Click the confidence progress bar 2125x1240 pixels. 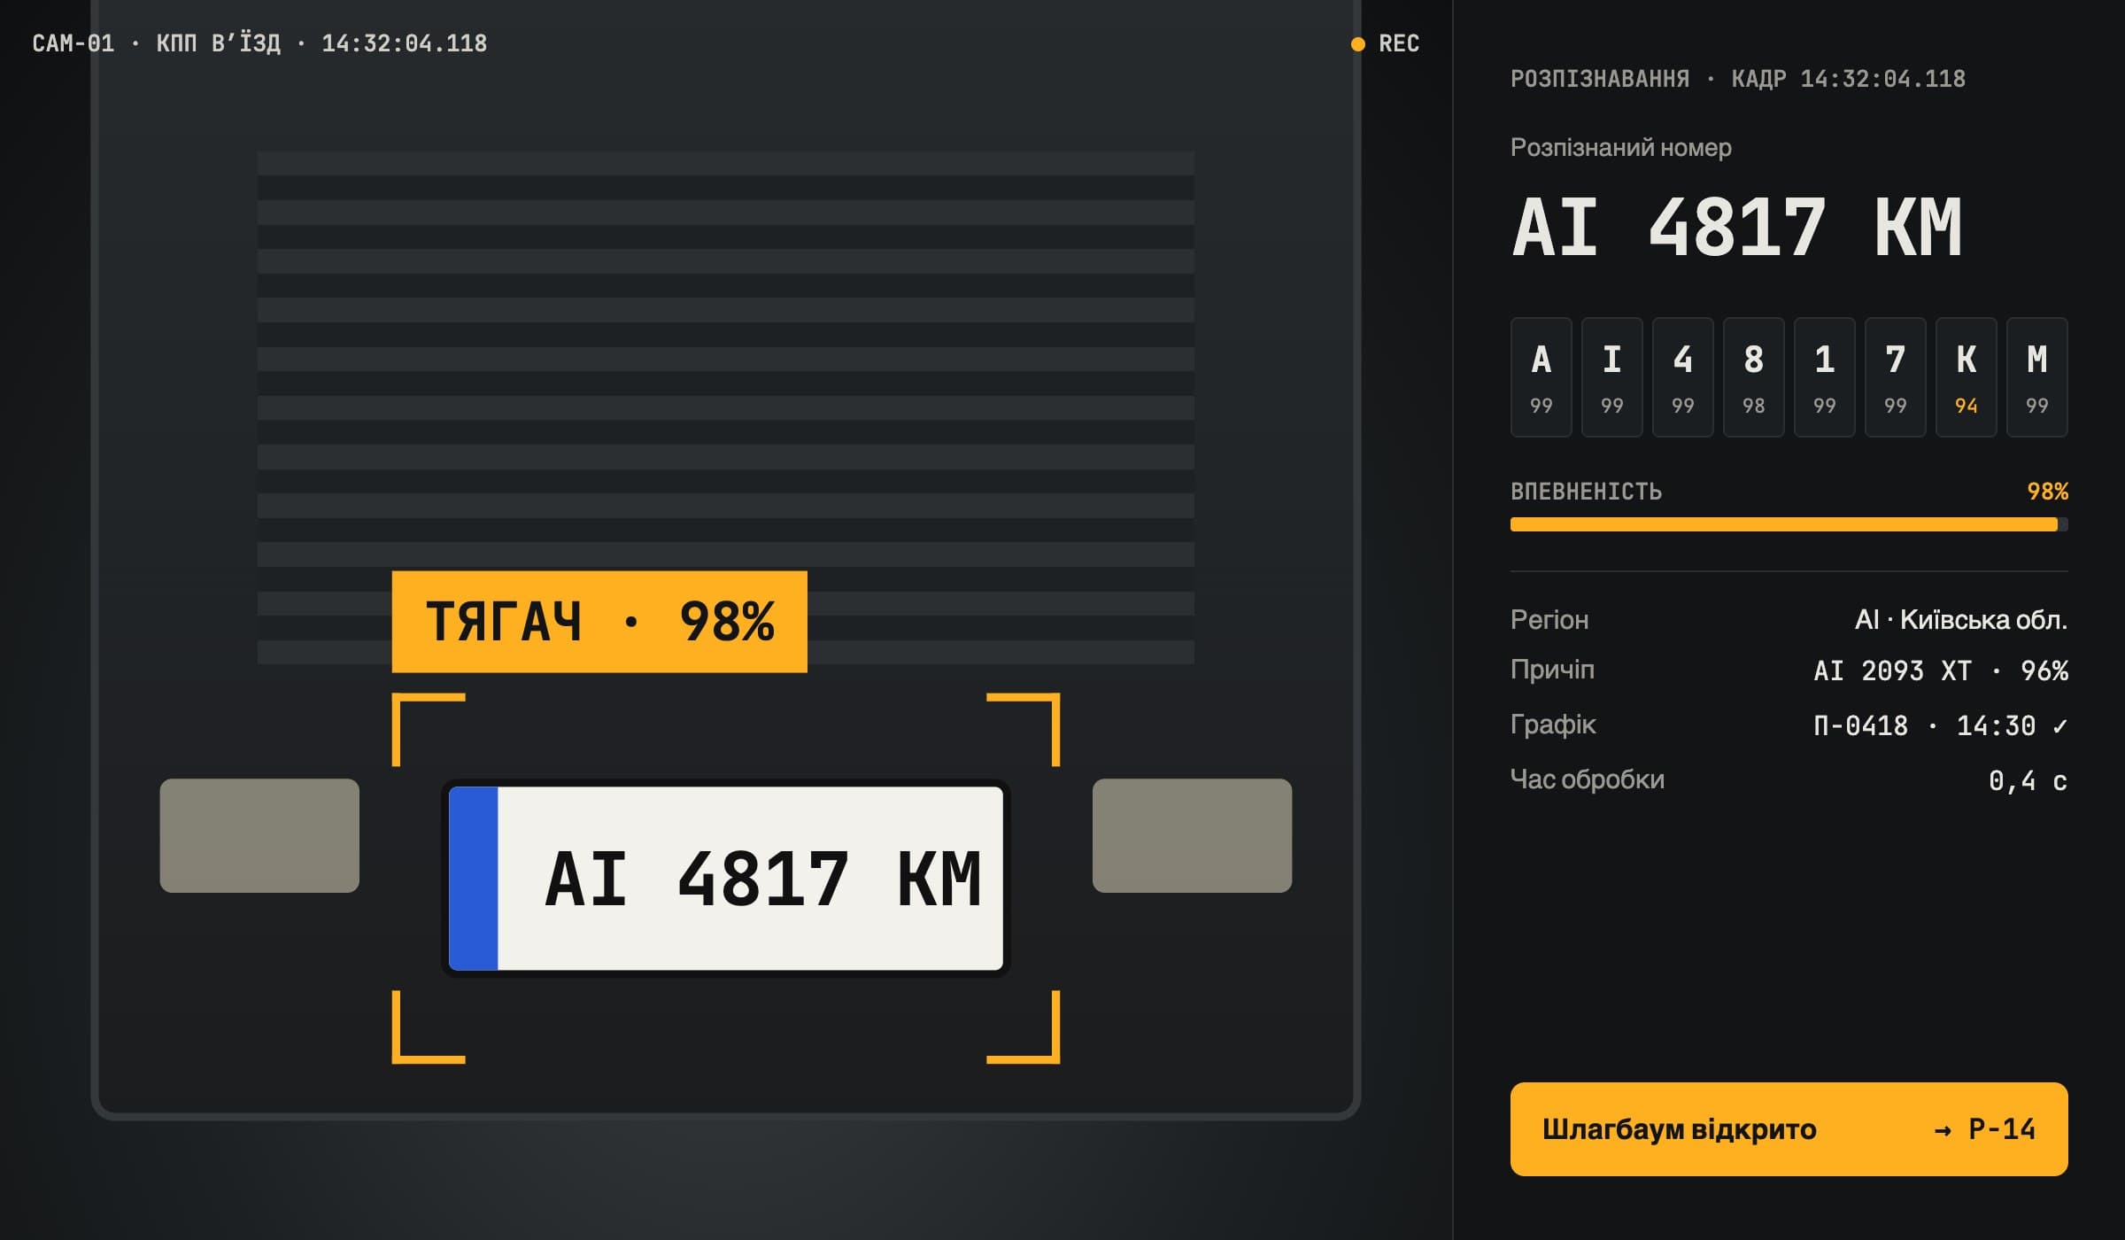coord(1789,524)
